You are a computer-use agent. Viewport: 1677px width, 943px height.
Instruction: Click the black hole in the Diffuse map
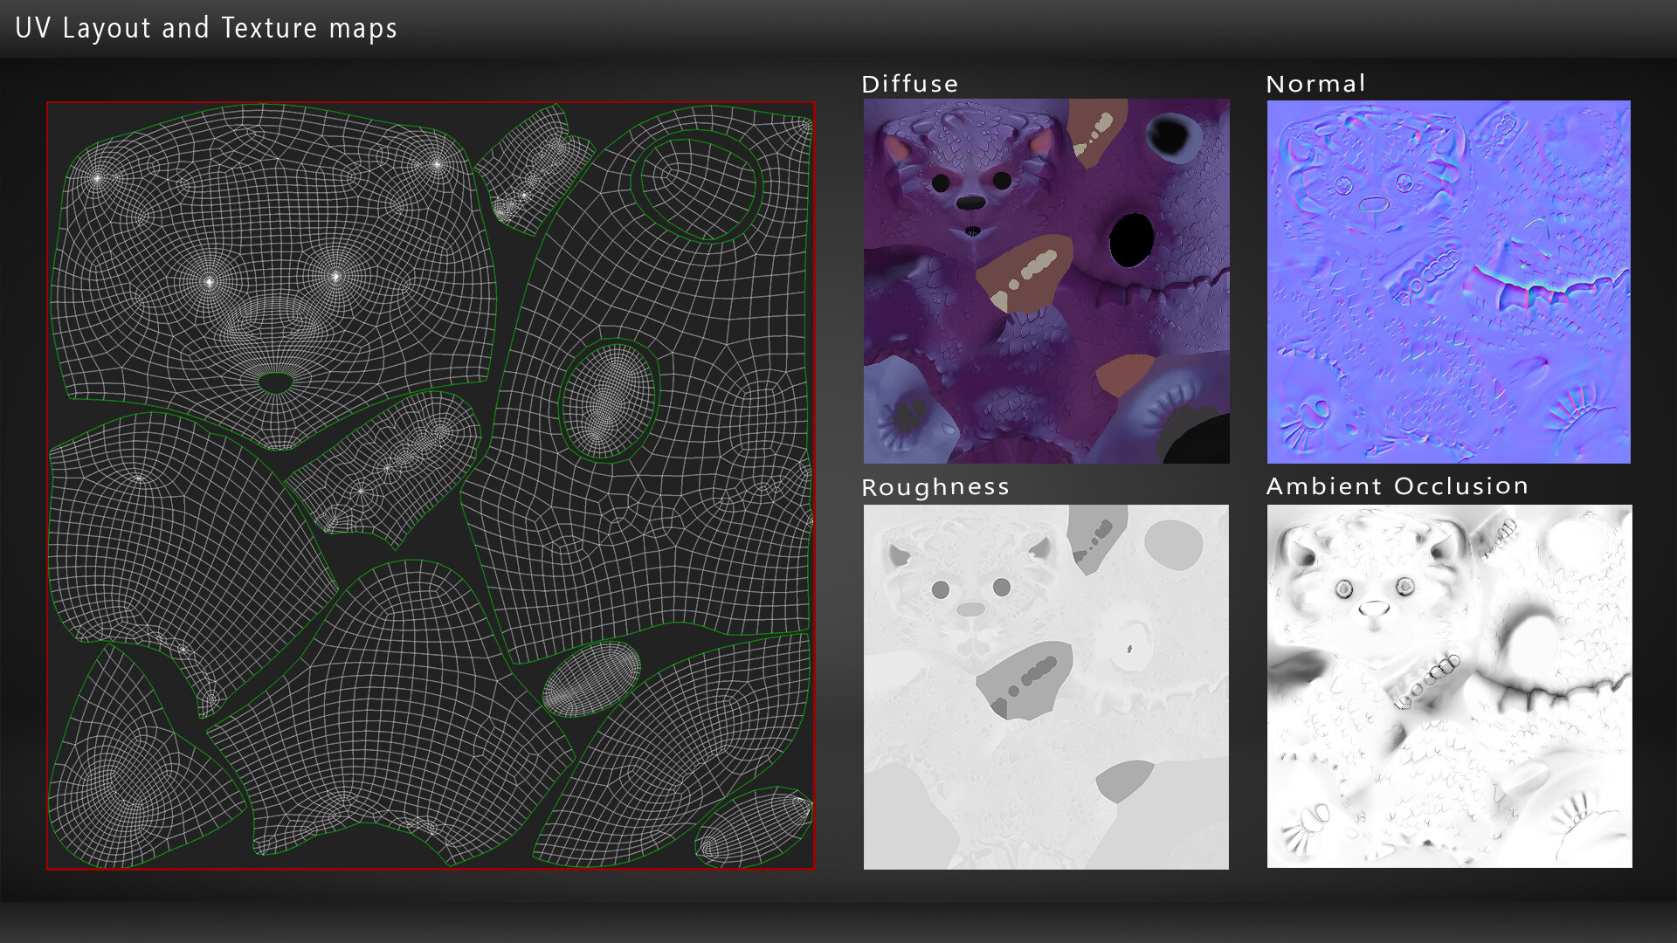(1132, 240)
